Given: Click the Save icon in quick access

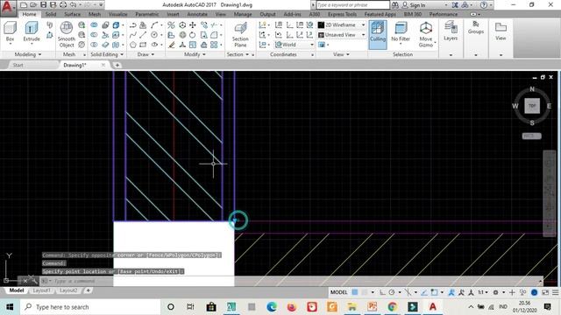Looking at the screenshot, I should pos(43,5).
